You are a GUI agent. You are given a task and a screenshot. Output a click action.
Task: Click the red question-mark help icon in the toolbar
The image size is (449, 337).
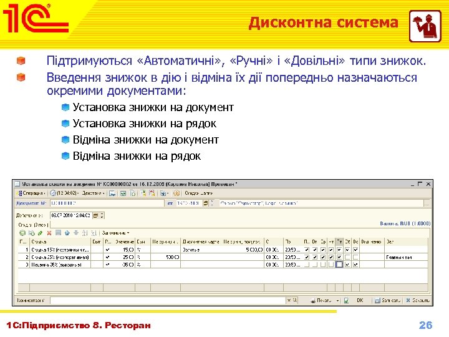point(176,193)
